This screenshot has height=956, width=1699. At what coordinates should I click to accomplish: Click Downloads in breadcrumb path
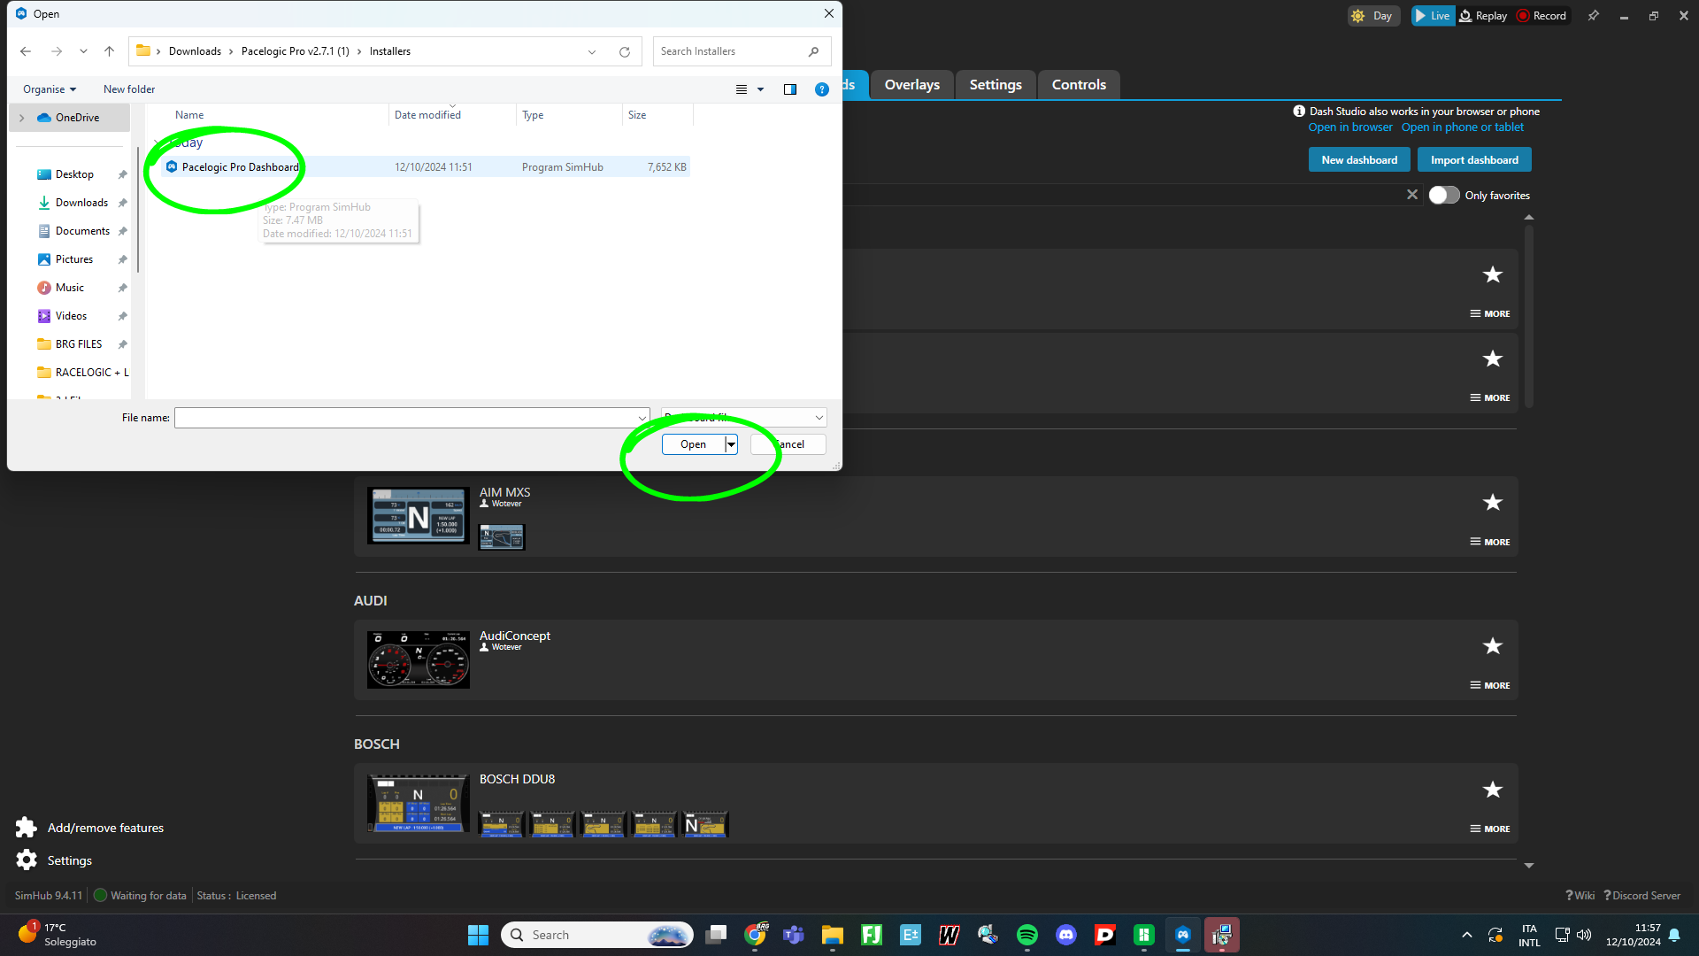[195, 51]
